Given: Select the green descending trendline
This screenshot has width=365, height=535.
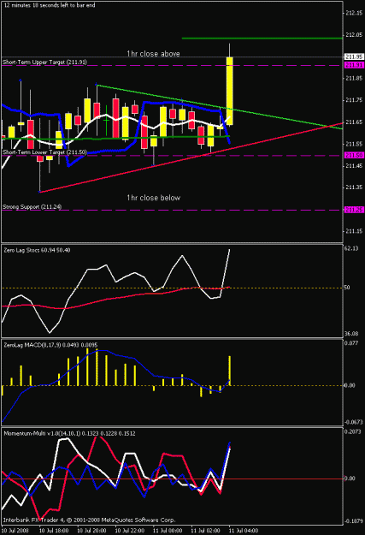Looking at the screenshot, I should click(x=220, y=107).
